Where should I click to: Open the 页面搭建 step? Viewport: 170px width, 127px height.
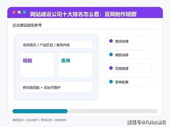coord(129,68)
